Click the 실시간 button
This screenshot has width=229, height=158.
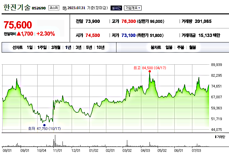pyautogui.click(x=116, y=8)
